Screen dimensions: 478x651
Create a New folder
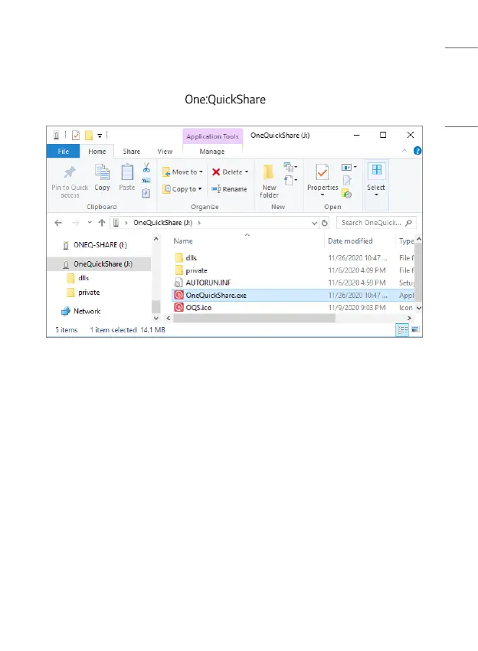click(269, 181)
